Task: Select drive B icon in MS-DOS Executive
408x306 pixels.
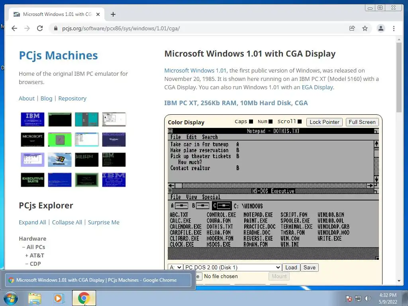Action: [x=202, y=206]
